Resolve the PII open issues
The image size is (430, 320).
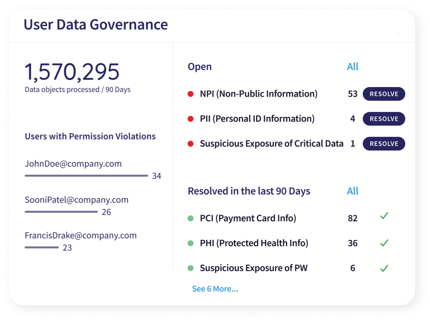click(x=384, y=119)
